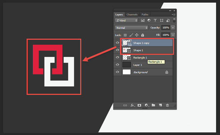Click the Background layer lock icon

[167, 72]
